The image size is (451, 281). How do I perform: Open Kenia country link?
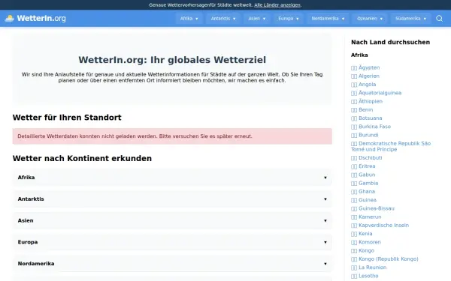[x=362, y=234]
